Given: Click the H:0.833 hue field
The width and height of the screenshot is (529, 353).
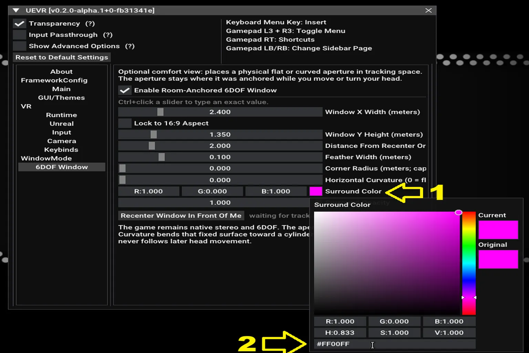Looking at the screenshot, I should [x=340, y=333].
